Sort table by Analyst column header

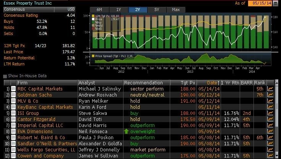point(101,83)
